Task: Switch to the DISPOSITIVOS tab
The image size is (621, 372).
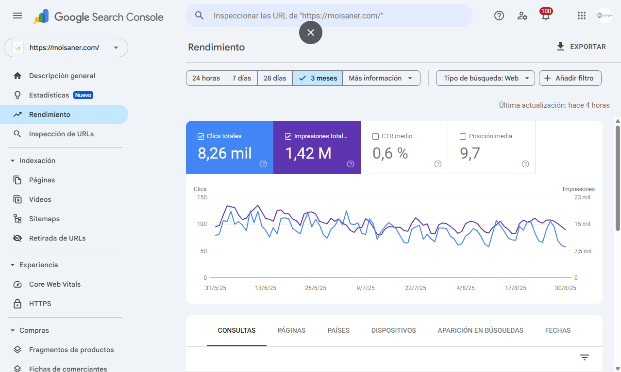Action: [393, 330]
